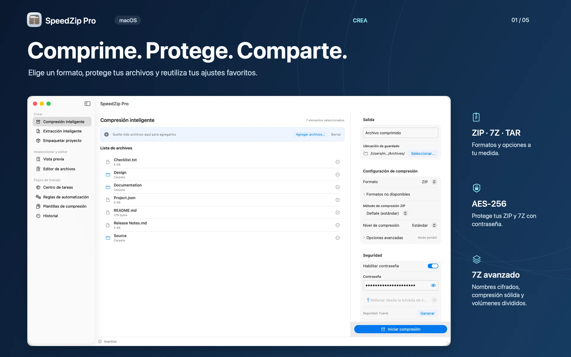Select the Release Notes.md row name
Viewport: 571px width, 357px height.
[130, 223]
